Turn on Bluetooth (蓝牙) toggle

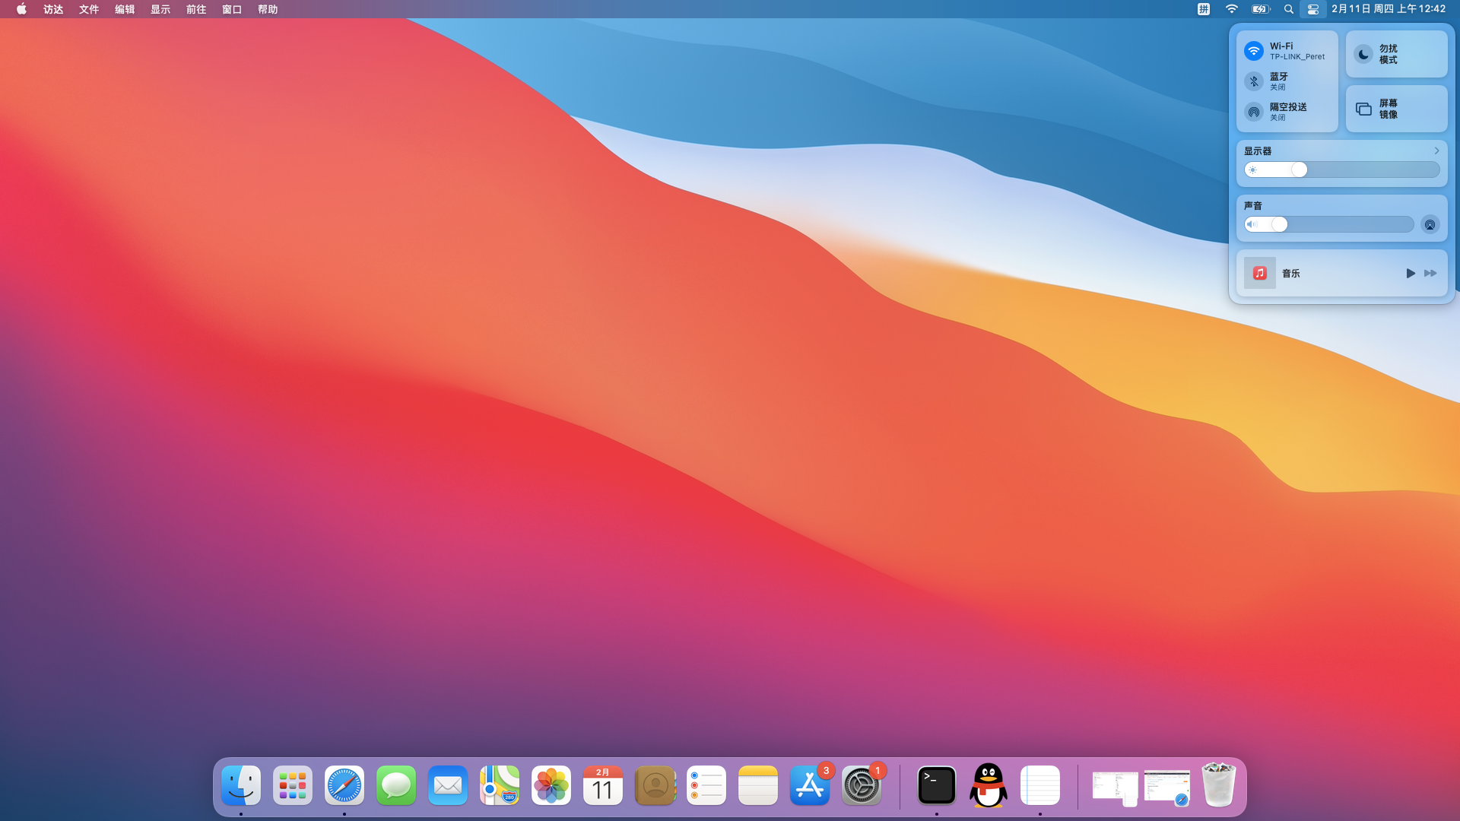(1254, 81)
